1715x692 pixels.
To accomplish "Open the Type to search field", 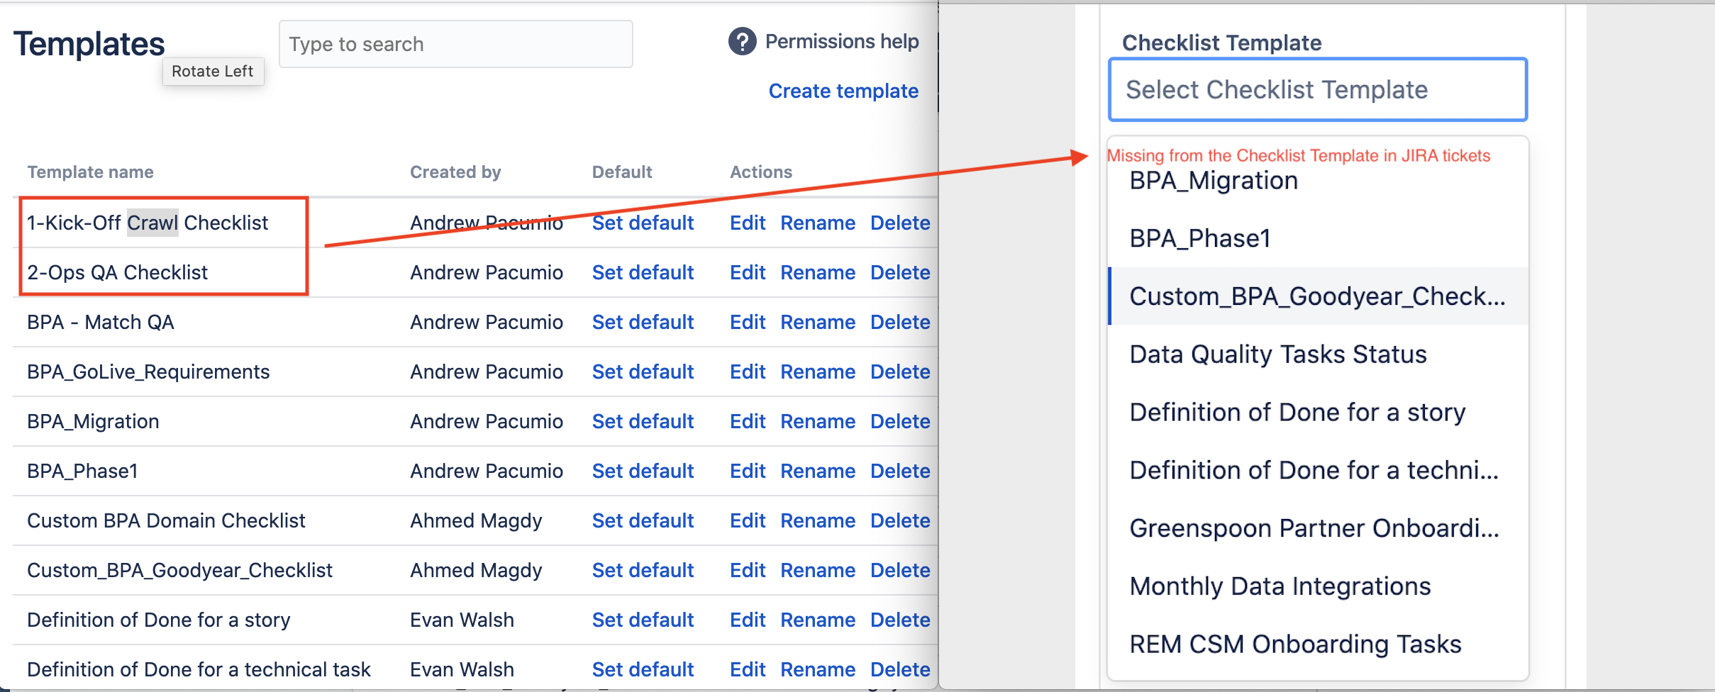I will coord(456,44).
